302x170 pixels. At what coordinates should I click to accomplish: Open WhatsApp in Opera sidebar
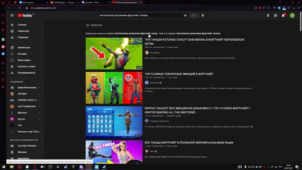click(x=3, y=40)
